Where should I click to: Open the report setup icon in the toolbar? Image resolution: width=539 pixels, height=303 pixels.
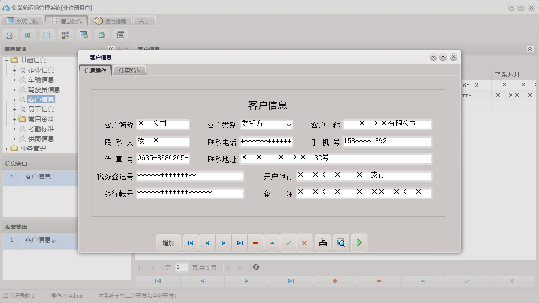tap(28, 34)
